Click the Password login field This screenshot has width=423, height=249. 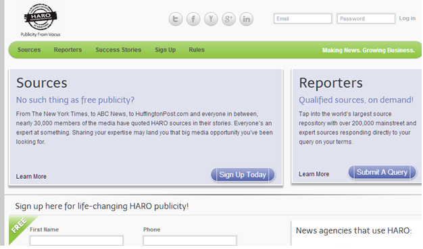pyautogui.click(x=366, y=19)
